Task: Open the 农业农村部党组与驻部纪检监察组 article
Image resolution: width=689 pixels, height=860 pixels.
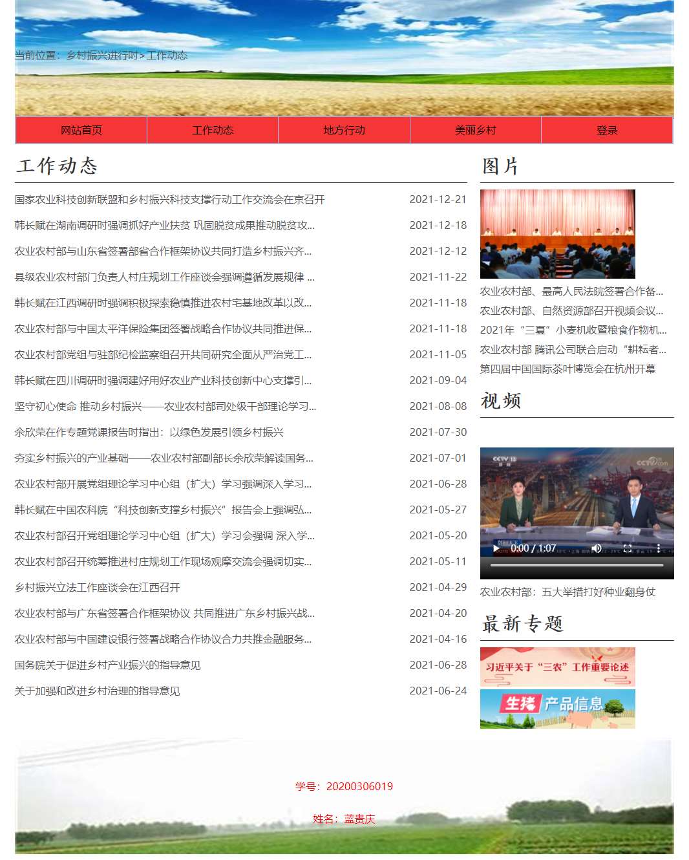Action: pyautogui.click(x=163, y=355)
